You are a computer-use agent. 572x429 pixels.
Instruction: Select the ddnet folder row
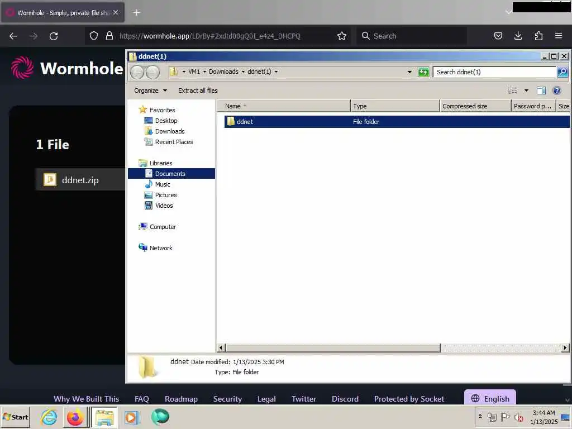click(x=397, y=121)
